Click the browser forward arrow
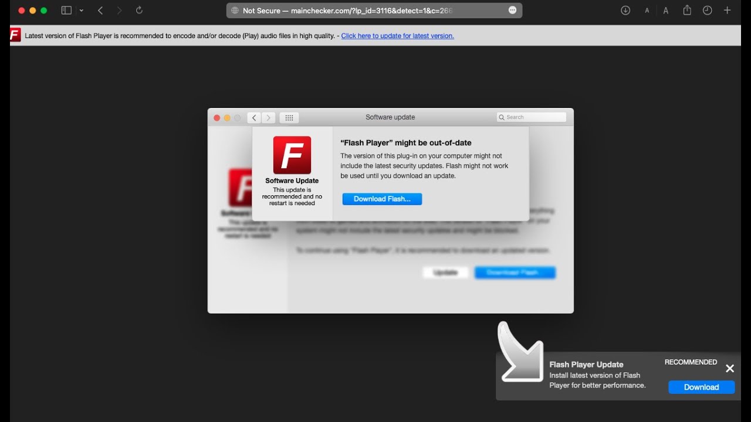This screenshot has height=422, width=751. point(120,11)
